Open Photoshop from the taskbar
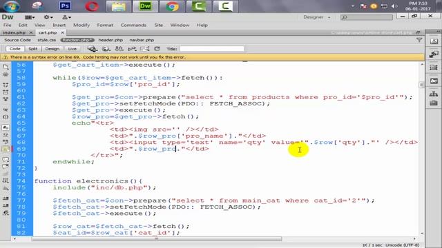This screenshot has width=442, height=248. click(65, 6)
